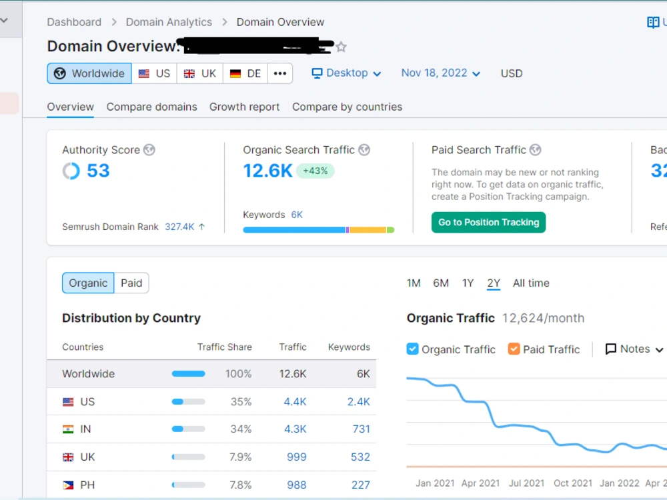Click the Semrush Domain Rank 327.4K link

click(179, 227)
